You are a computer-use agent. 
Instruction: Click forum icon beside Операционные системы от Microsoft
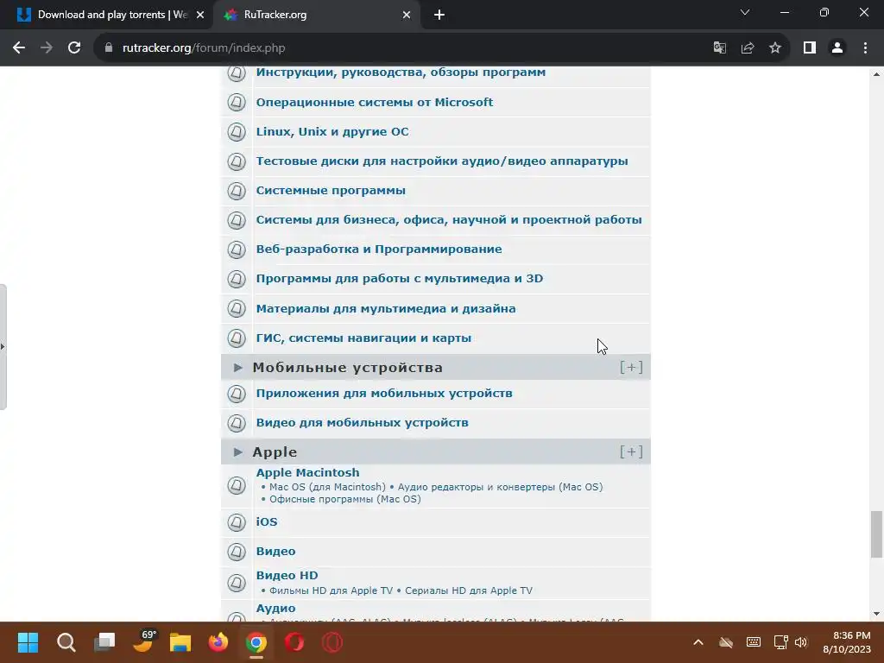pos(237,102)
